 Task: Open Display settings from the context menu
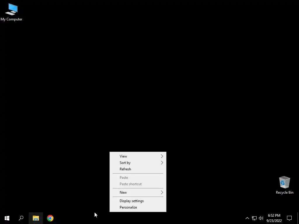(138, 201)
